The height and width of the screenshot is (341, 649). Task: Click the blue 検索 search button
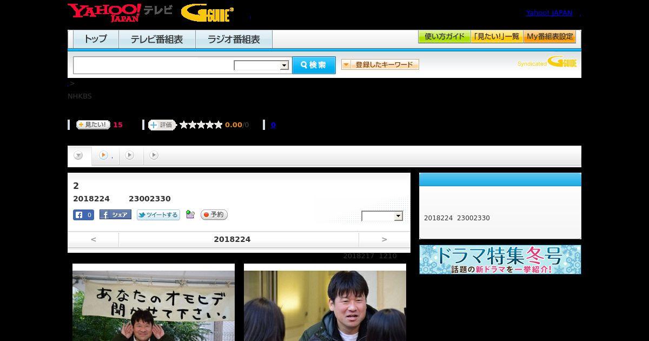point(314,65)
